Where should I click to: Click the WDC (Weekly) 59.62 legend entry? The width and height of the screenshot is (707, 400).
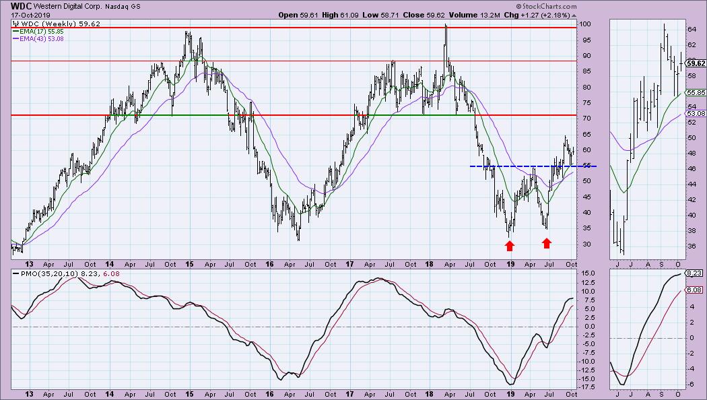tap(57, 24)
